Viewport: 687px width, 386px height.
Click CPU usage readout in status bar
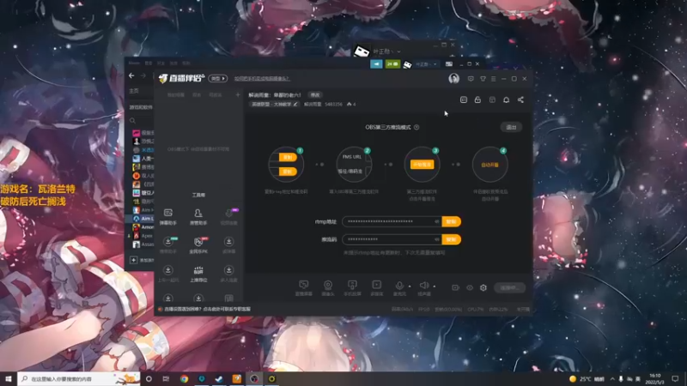(x=475, y=310)
